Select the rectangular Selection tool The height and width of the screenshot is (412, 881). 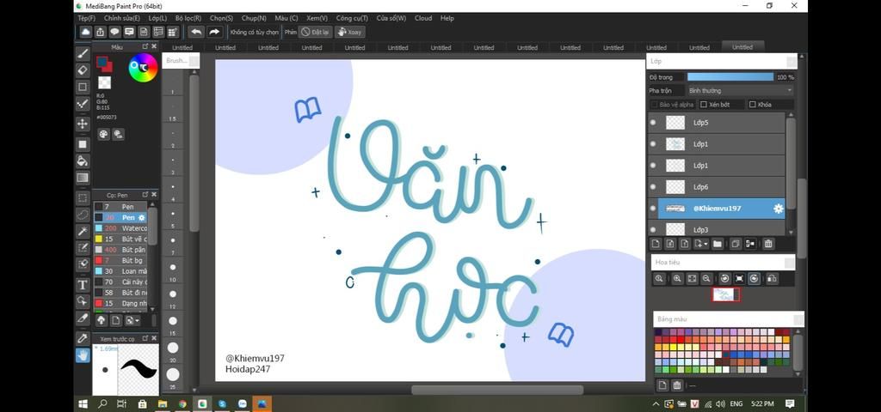coord(83,198)
